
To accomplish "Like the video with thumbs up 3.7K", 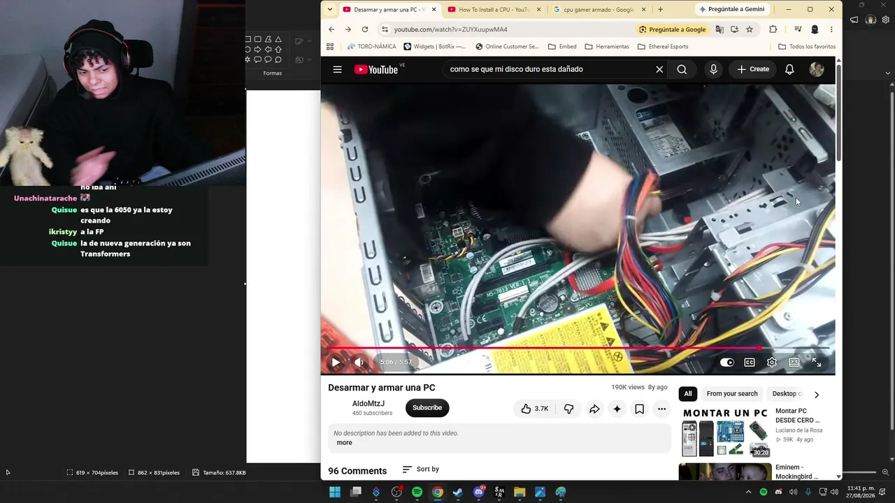I will tap(535, 409).
